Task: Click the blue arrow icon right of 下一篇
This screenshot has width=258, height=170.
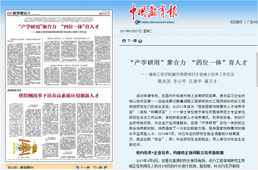Action: 140,41
